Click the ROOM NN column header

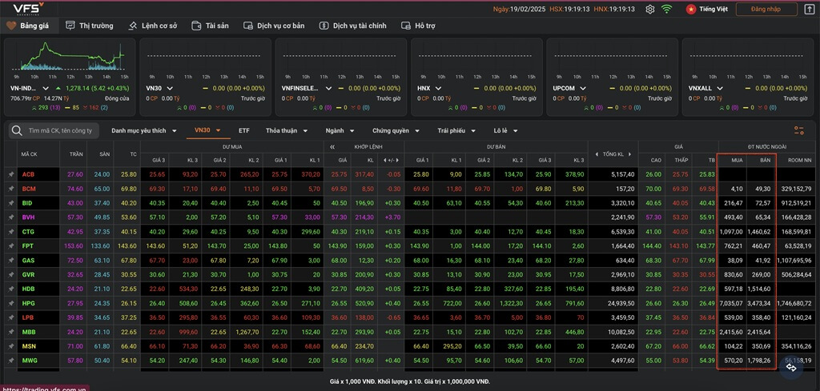800,160
